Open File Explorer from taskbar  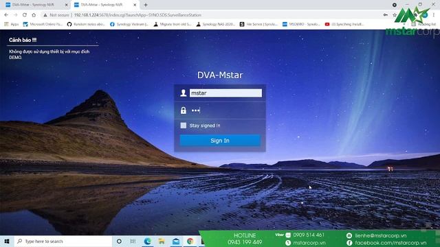(162, 241)
